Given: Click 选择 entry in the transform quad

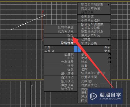Looking at the screenshot, I should click(84, 69).
